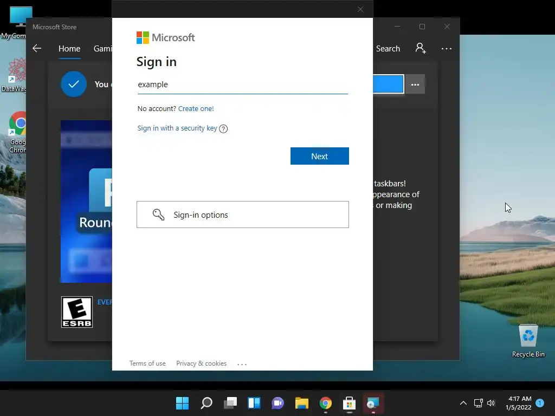This screenshot has height=416, width=555.
Task: Open Task View on the taskbar
Action: [x=230, y=403]
